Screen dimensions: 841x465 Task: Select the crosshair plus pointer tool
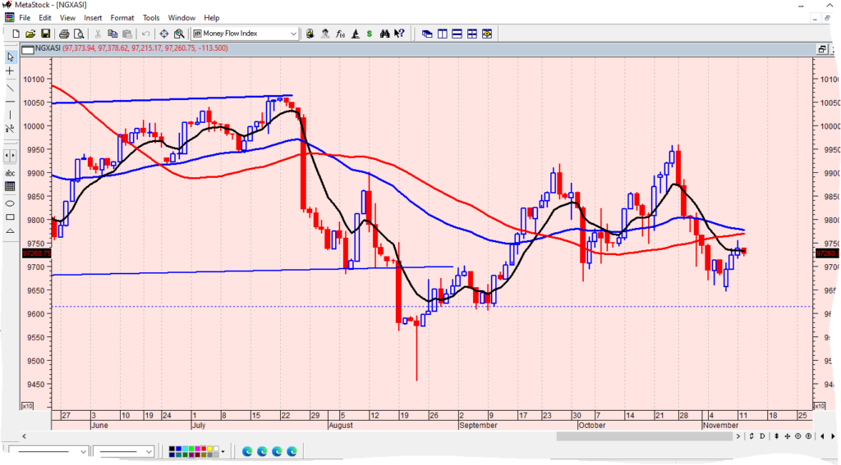tap(10, 71)
